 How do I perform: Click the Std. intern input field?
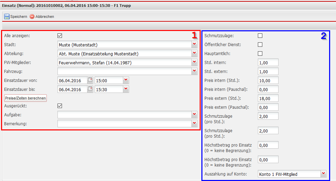pyautogui.click(x=268, y=62)
